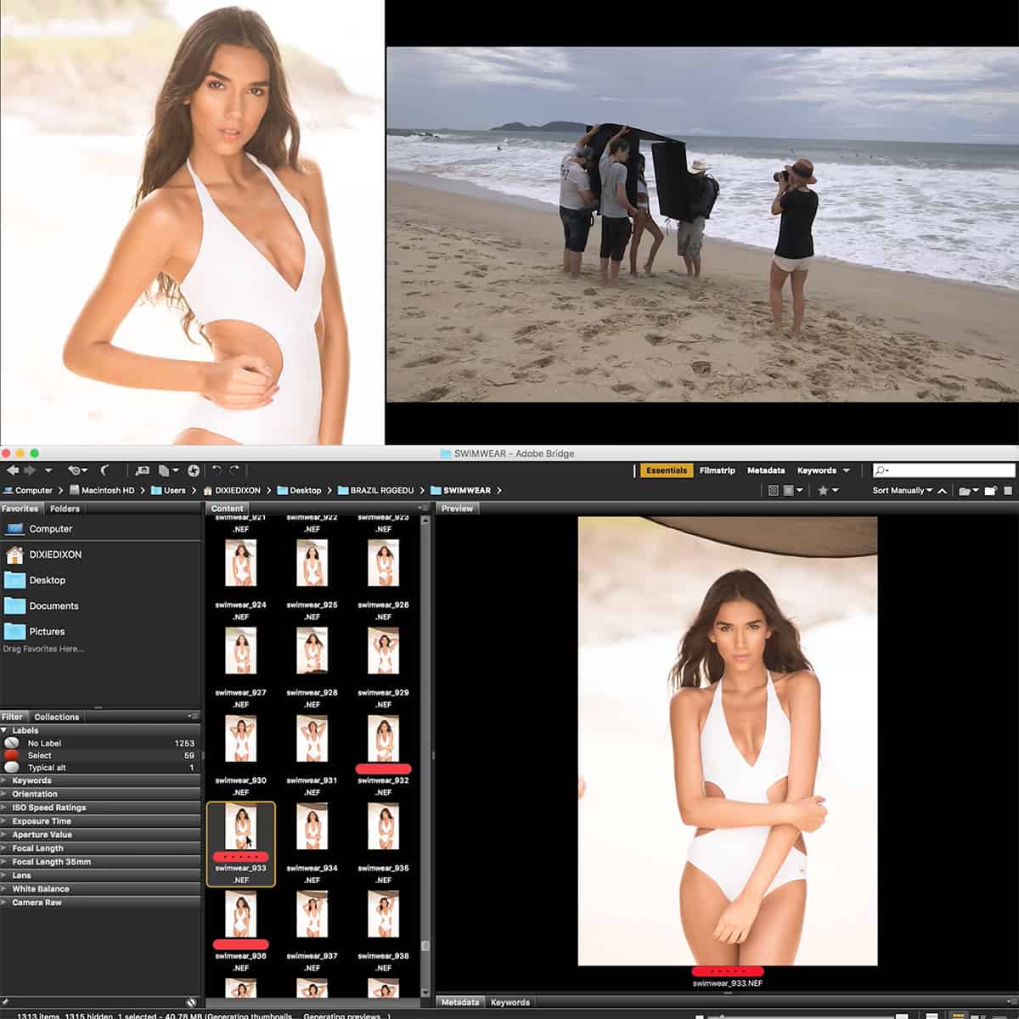
Task: Navigate to Desktop via the path bar
Action: click(306, 490)
